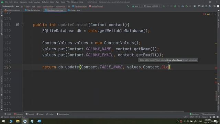Open the line separator CRLF selector
Screen dimensions: 220x124
[192, 117]
